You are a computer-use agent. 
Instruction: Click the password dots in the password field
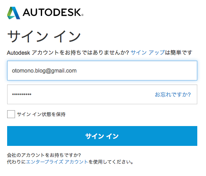(22, 94)
